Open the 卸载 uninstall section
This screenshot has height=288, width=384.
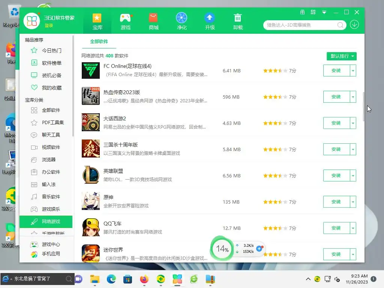tap(238, 22)
